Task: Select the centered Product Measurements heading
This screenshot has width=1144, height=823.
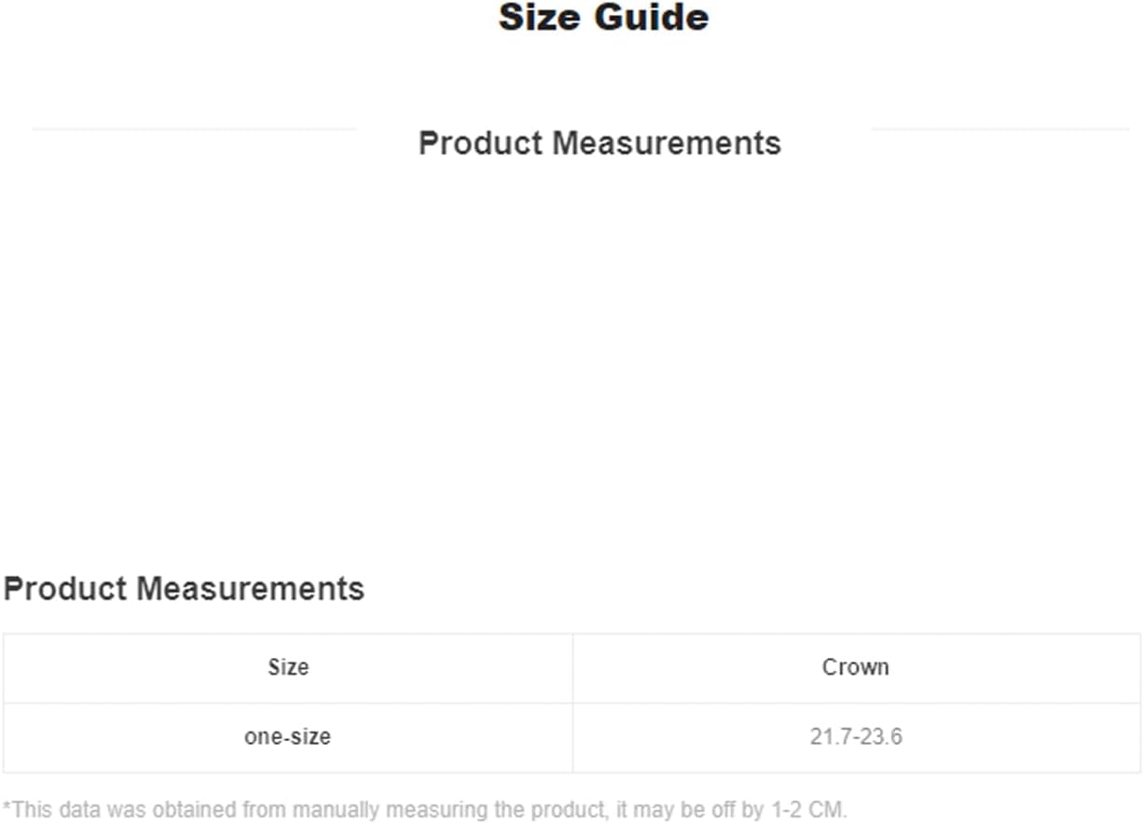Action: point(600,144)
